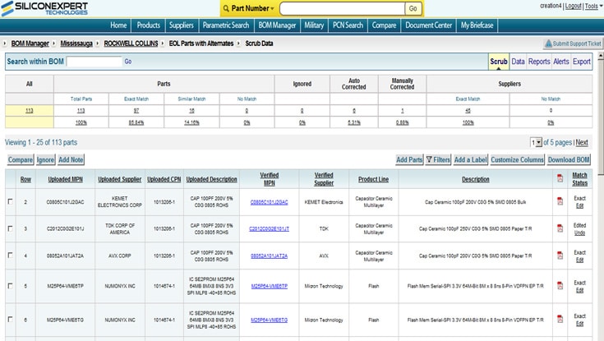Tick checkbox for row 4 08052A101JAT2A
Image resolution: width=604 pixels, height=341 pixels.
11,255
